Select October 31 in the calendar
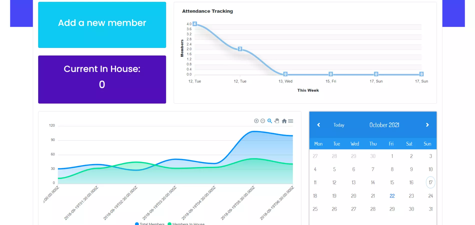The image size is (475, 225). point(430,209)
